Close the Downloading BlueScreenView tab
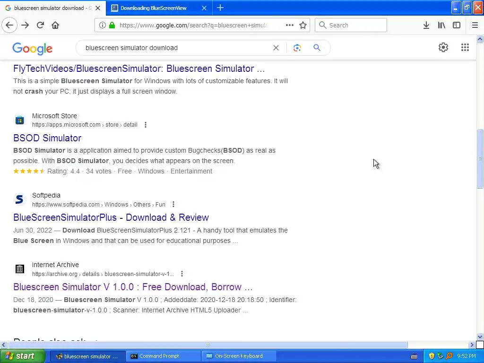 click(x=204, y=8)
